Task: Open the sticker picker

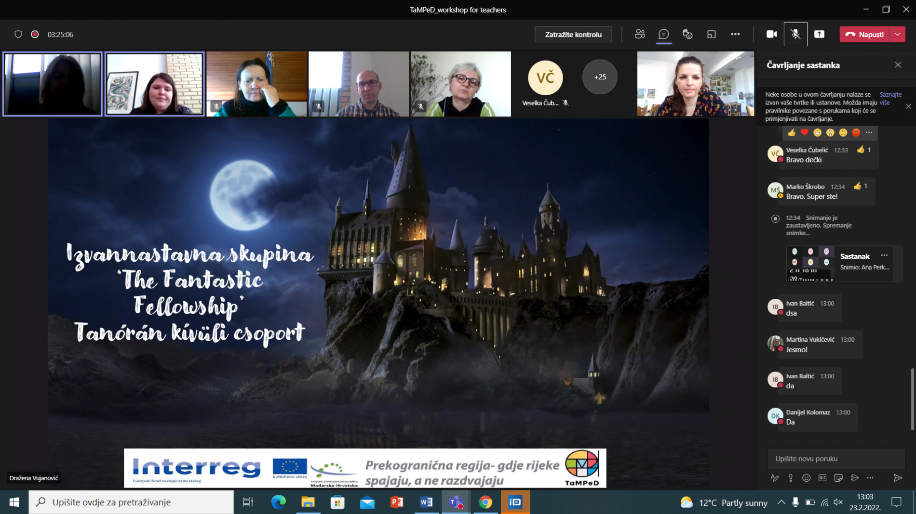Action: click(x=838, y=478)
